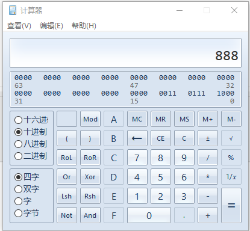This screenshot has height=231, width=250.
Task: Click the calculator app icon in title bar
Action: (x=13, y=10)
